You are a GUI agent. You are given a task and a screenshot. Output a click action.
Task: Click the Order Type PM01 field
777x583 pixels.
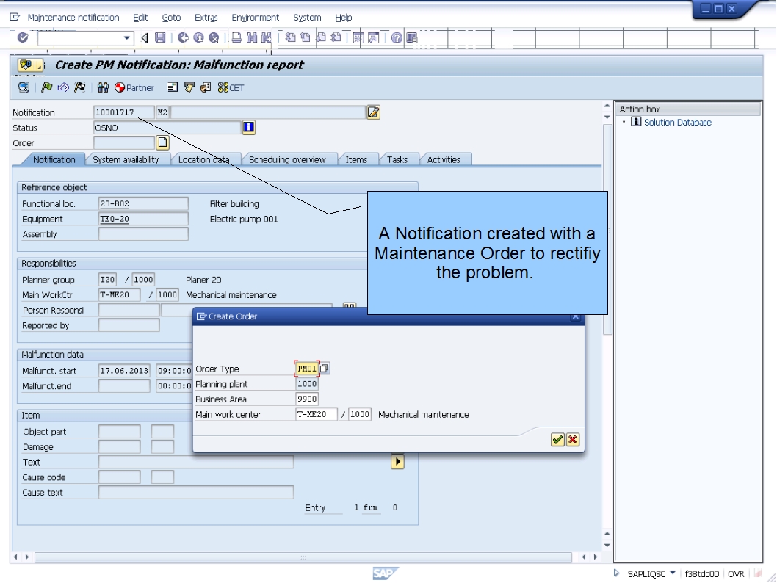click(x=307, y=369)
